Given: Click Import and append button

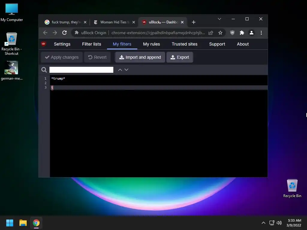Looking at the screenshot, I should click(x=140, y=57).
